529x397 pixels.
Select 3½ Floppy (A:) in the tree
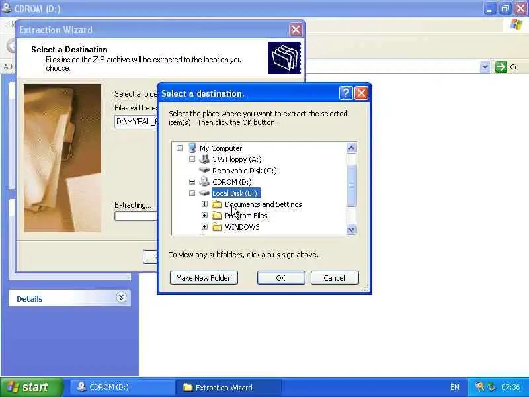pos(237,159)
